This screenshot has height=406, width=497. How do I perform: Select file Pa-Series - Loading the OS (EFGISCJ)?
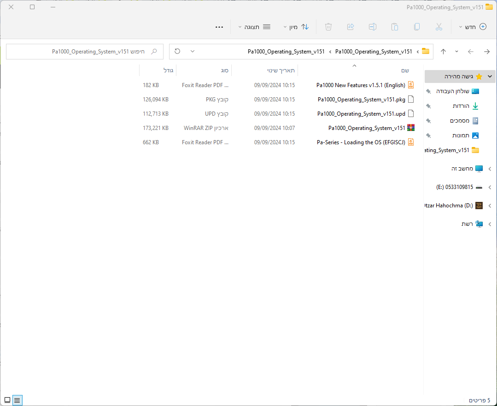tap(361, 142)
